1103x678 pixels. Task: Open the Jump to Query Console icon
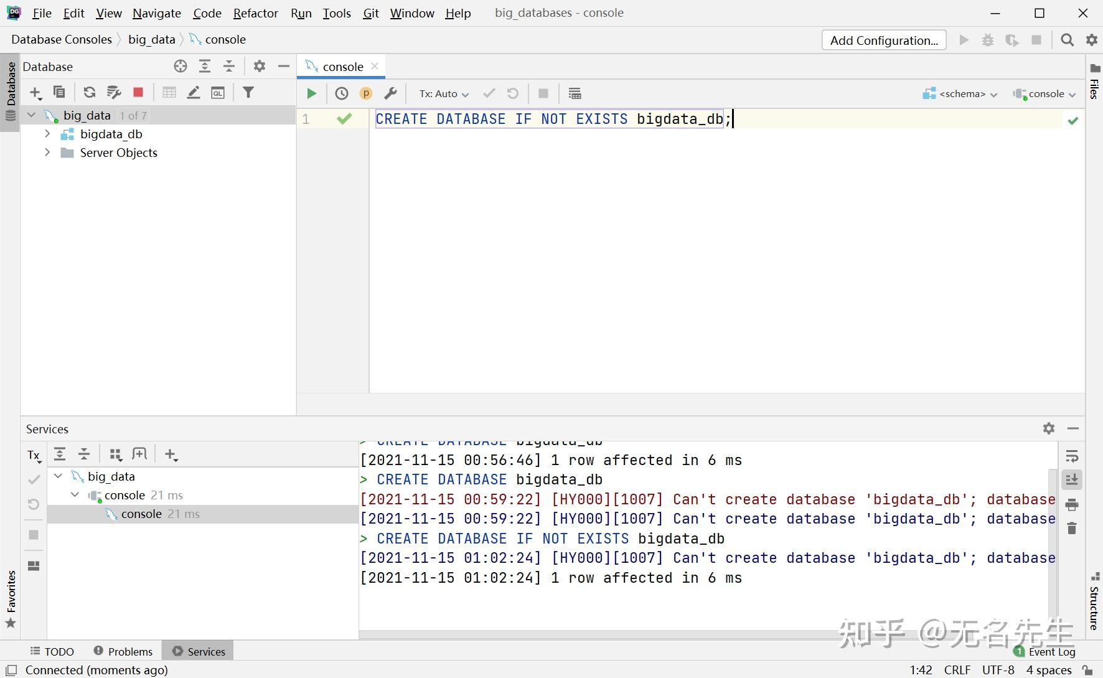(x=218, y=92)
